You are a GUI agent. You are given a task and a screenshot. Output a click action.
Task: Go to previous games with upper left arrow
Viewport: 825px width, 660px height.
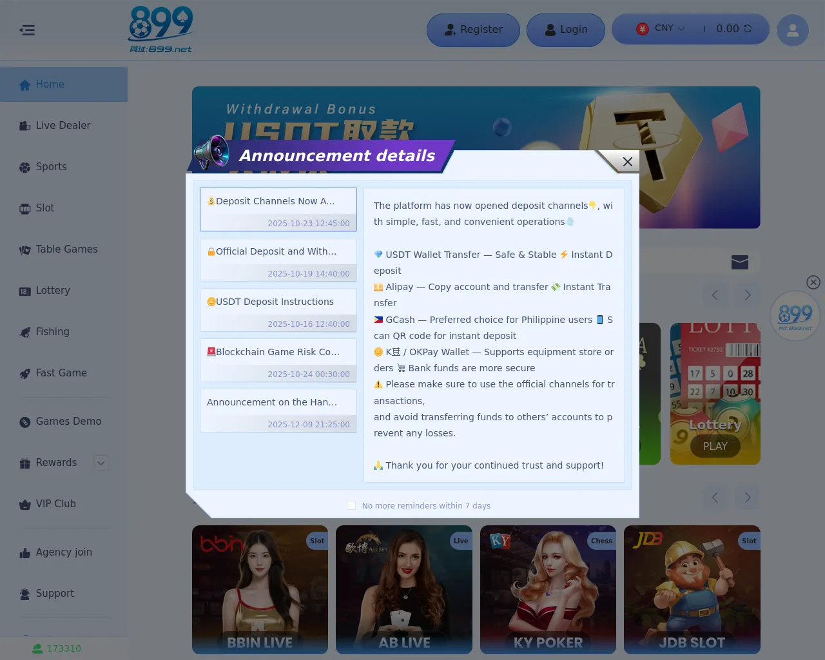coord(715,295)
